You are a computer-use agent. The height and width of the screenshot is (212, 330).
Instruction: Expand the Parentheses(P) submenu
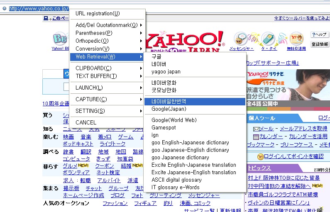pos(108,33)
